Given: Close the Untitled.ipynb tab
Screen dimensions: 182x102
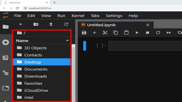Looking at the screenshot, I should pyautogui.click(x=148, y=25).
